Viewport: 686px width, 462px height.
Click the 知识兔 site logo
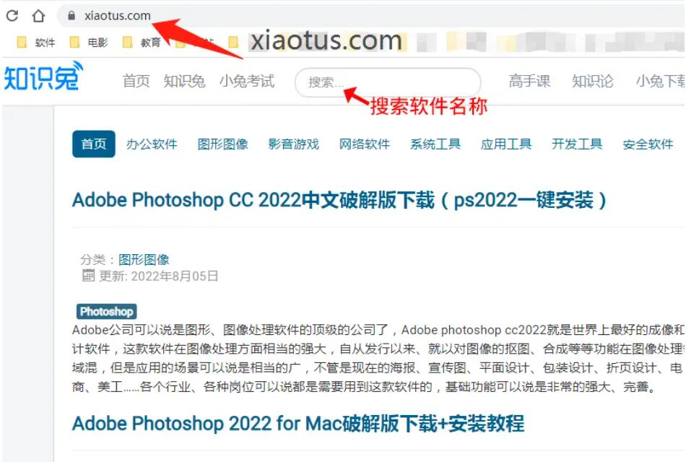pos(43,77)
